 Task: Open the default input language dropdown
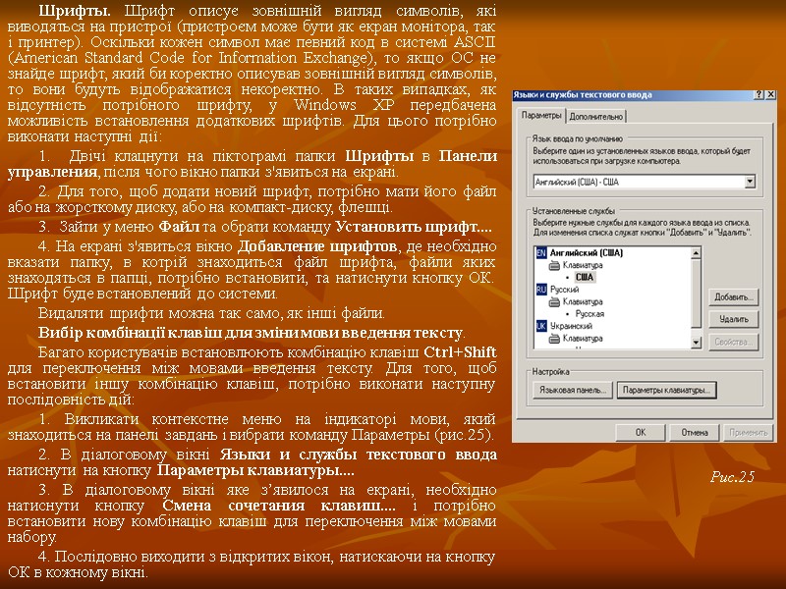[750, 182]
